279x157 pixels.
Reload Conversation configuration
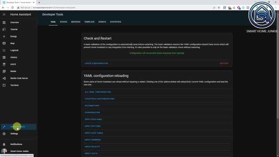pos(92,113)
